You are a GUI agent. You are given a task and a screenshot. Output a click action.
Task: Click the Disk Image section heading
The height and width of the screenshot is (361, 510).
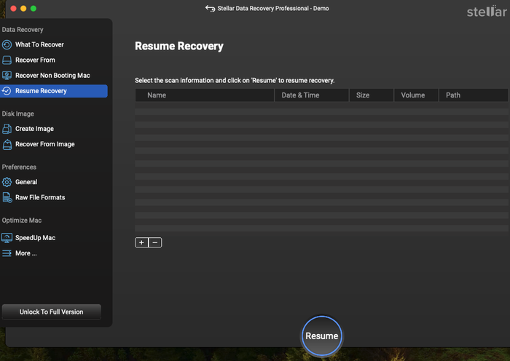tap(18, 114)
